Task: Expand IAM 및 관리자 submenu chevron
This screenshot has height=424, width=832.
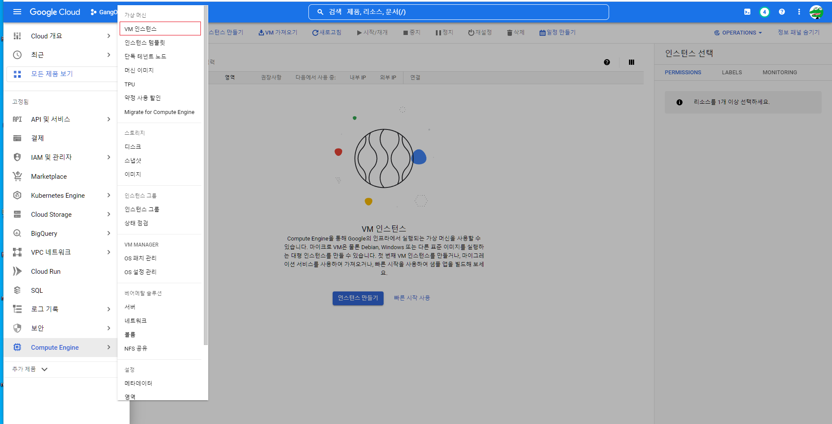Action: (x=108, y=157)
